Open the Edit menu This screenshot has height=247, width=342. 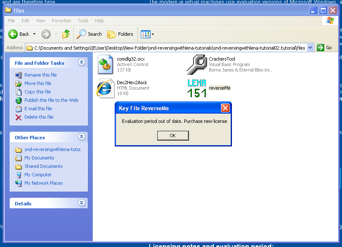click(x=25, y=21)
